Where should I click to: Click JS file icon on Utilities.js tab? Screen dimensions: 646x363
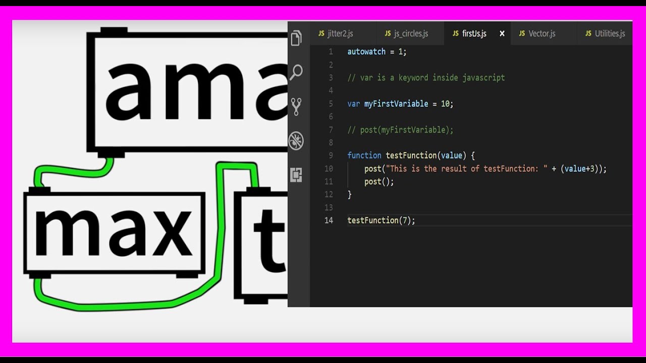[x=588, y=34]
